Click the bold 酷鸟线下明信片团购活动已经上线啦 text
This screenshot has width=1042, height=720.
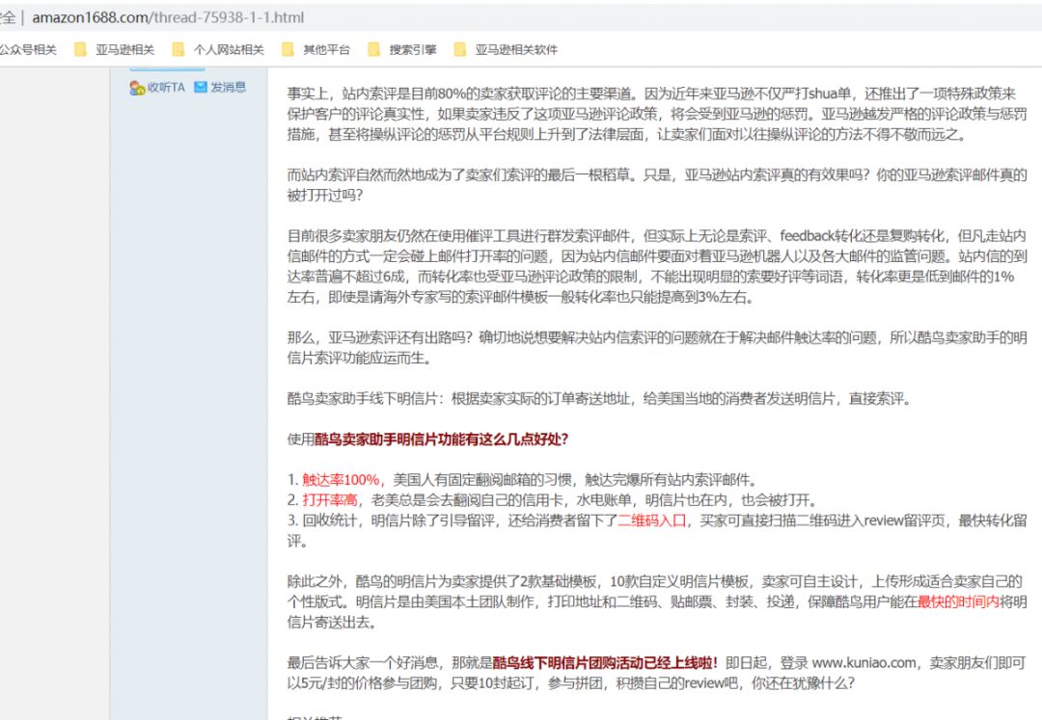pyautogui.click(x=605, y=663)
